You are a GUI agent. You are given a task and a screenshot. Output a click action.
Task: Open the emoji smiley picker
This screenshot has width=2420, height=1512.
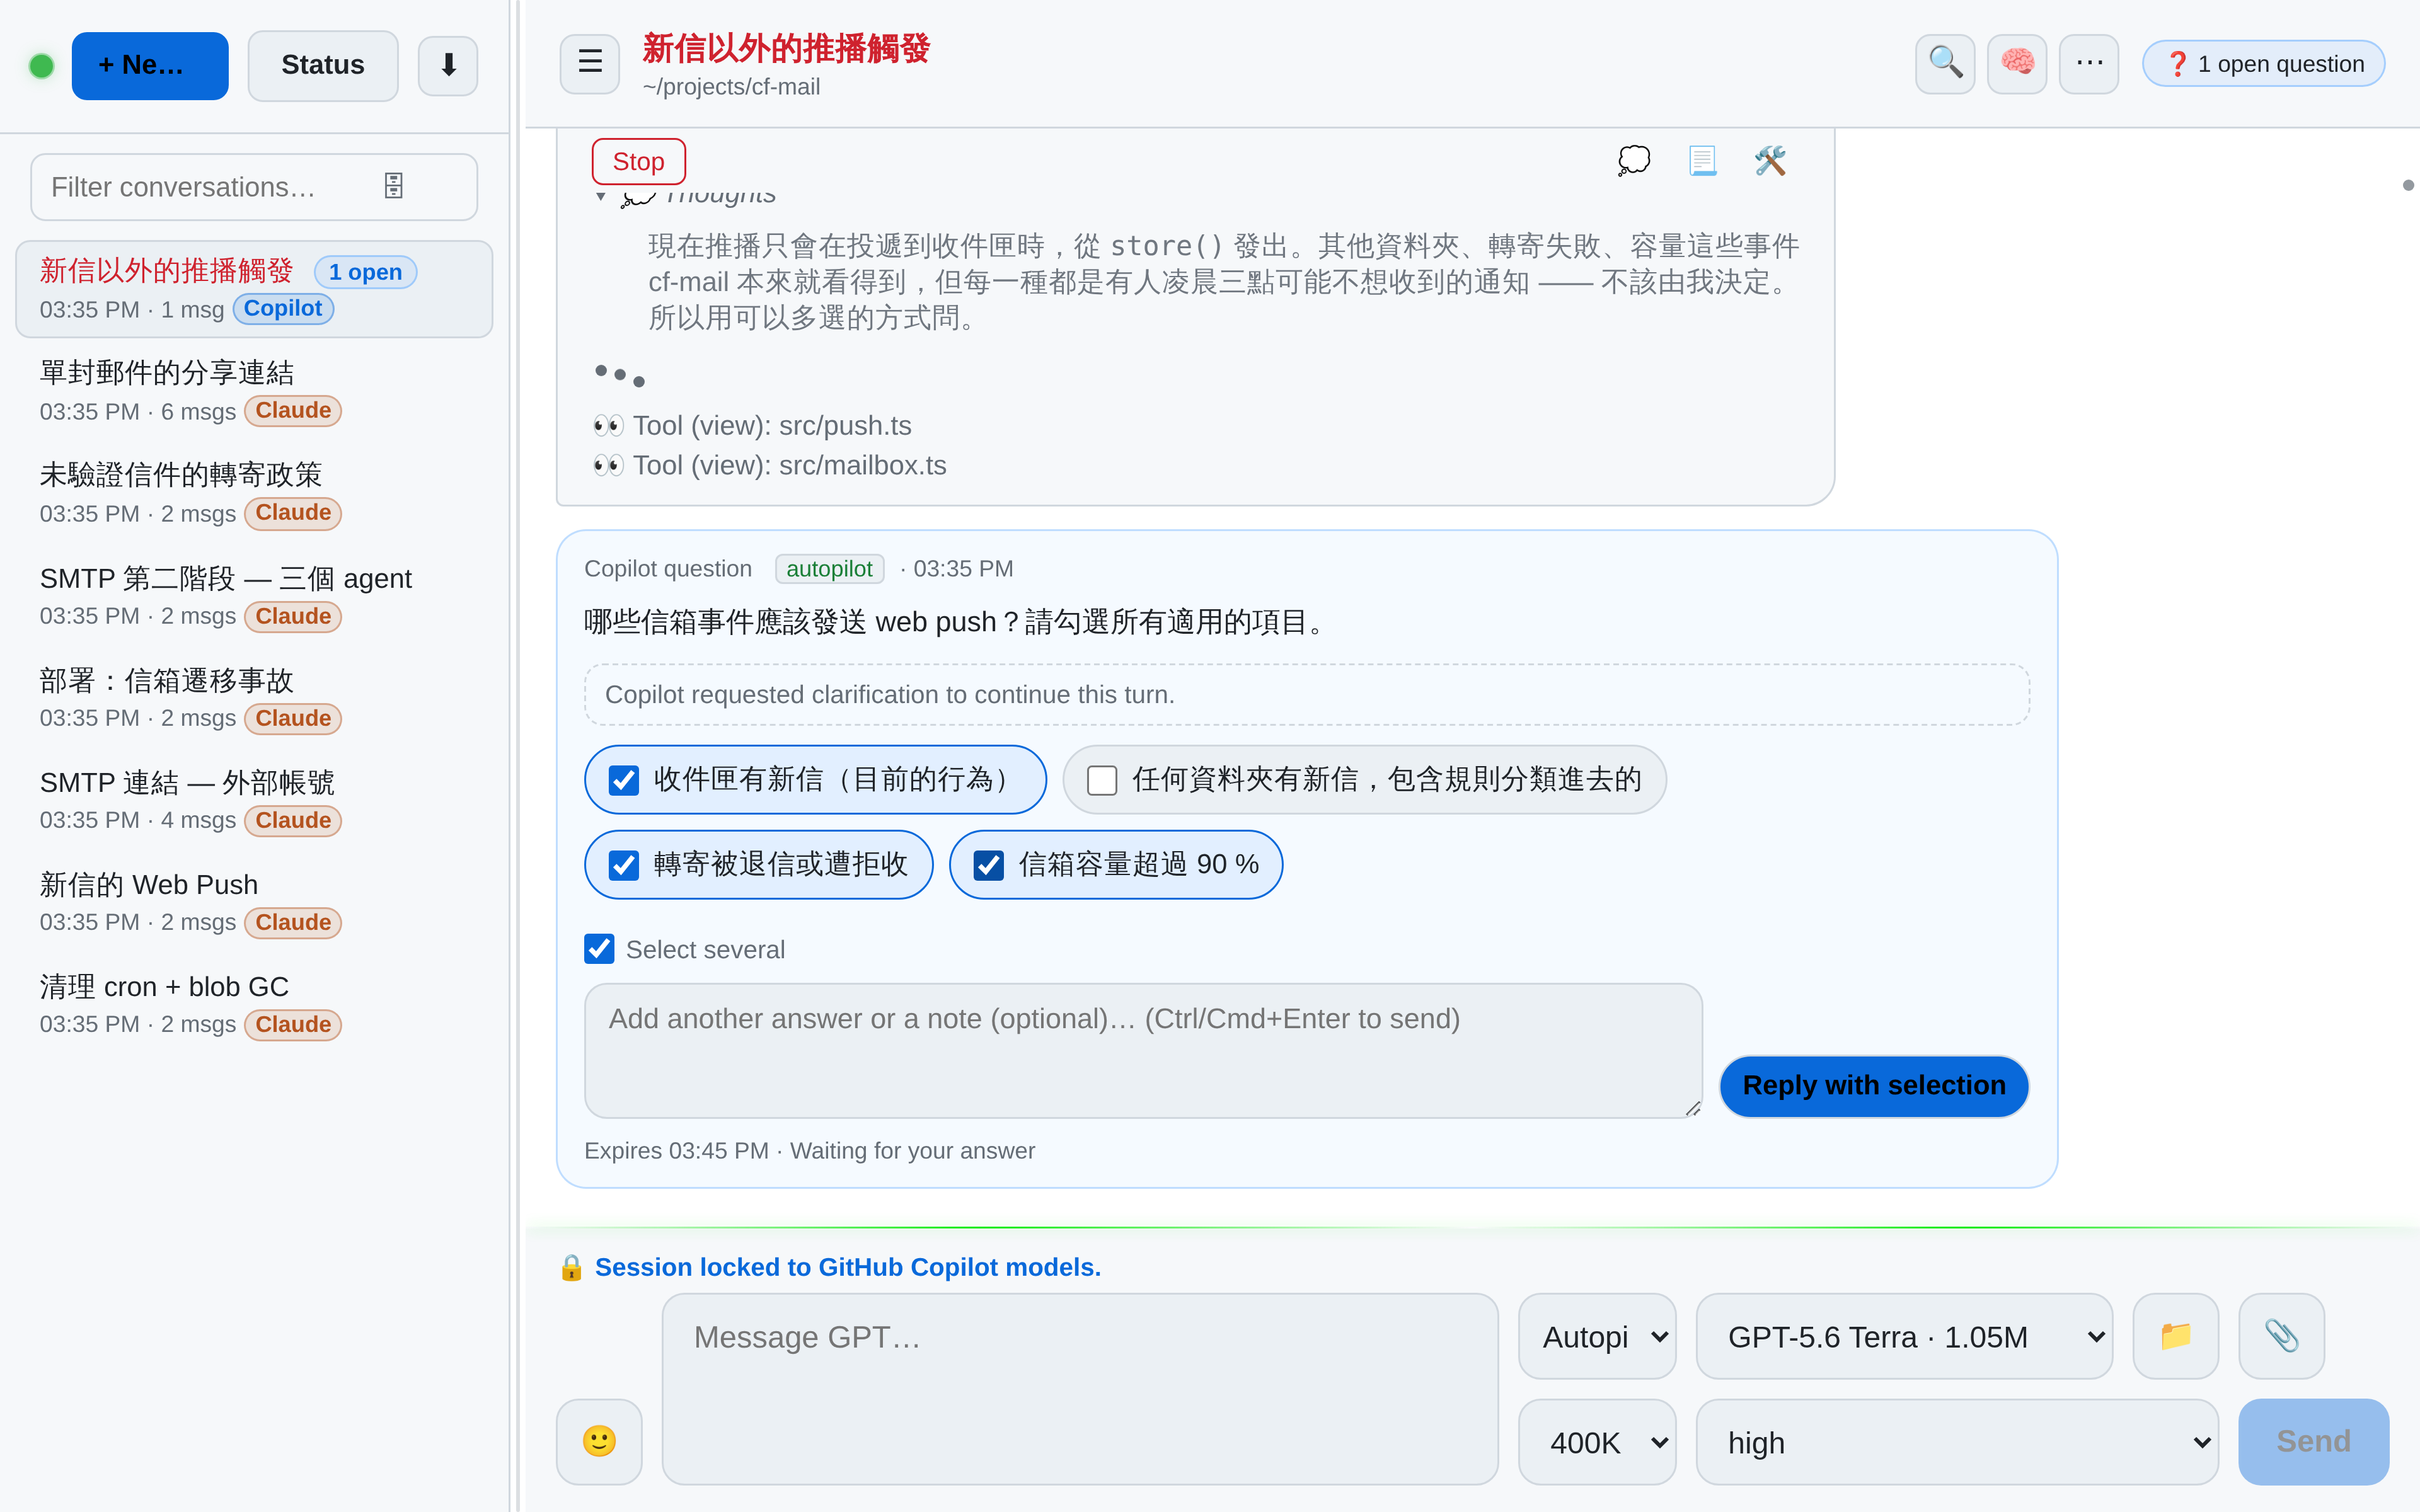pos(599,1441)
